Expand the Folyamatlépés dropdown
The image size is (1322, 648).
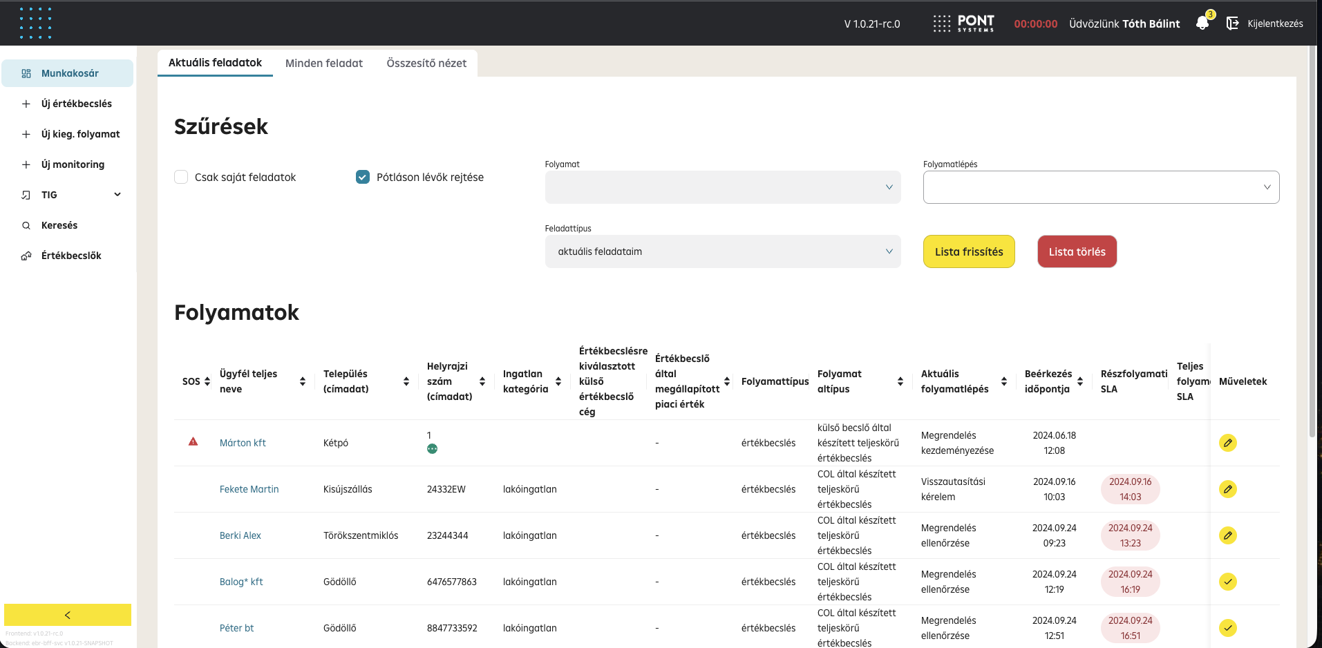click(x=1100, y=187)
